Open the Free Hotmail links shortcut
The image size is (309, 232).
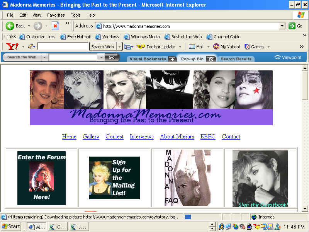pyautogui.click(x=75, y=37)
